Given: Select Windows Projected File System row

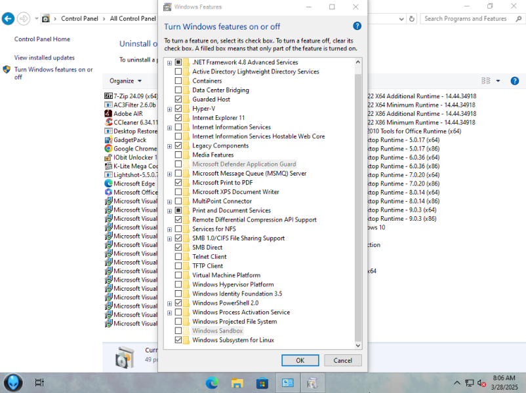Looking at the screenshot, I should click(235, 322).
